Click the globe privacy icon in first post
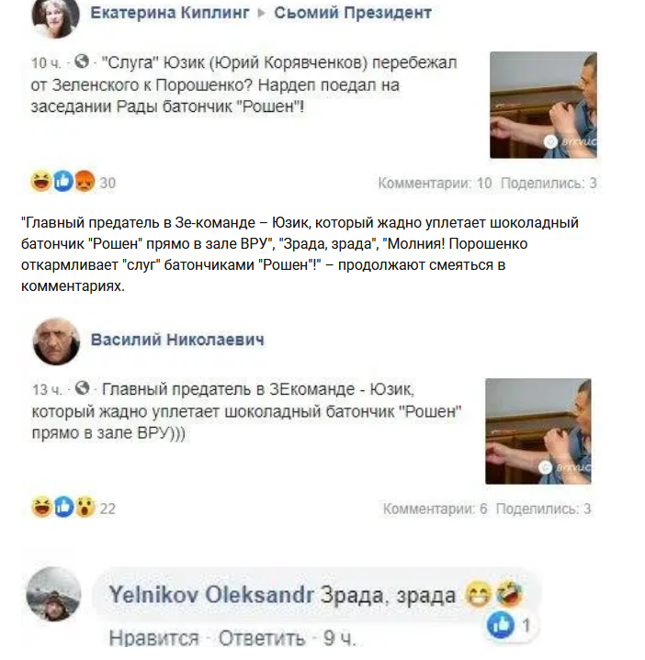The height and width of the screenshot is (660, 645). pyautogui.click(x=82, y=62)
